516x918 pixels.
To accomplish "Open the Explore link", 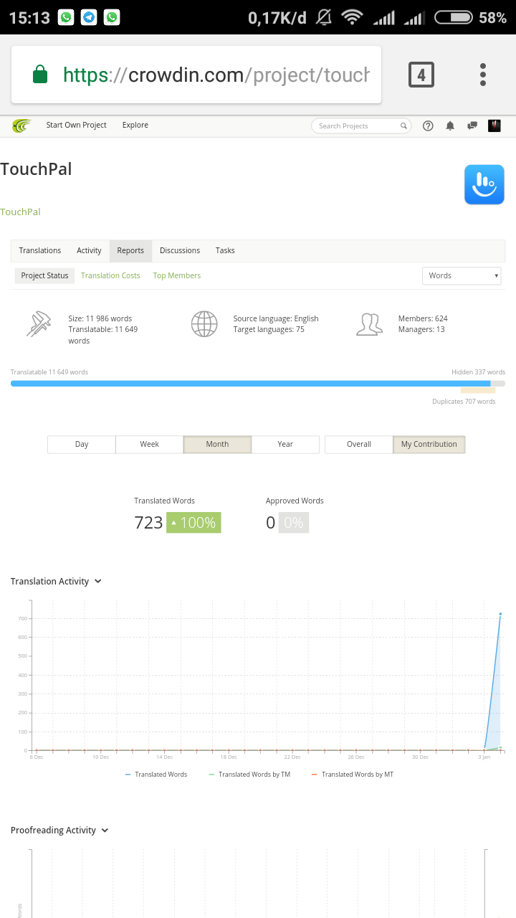I will [135, 125].
